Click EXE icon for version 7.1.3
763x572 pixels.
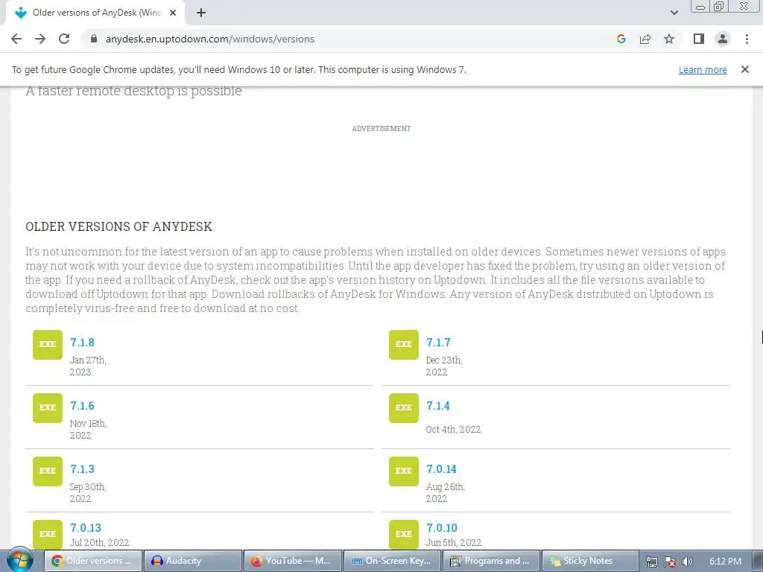pos(48,471)
